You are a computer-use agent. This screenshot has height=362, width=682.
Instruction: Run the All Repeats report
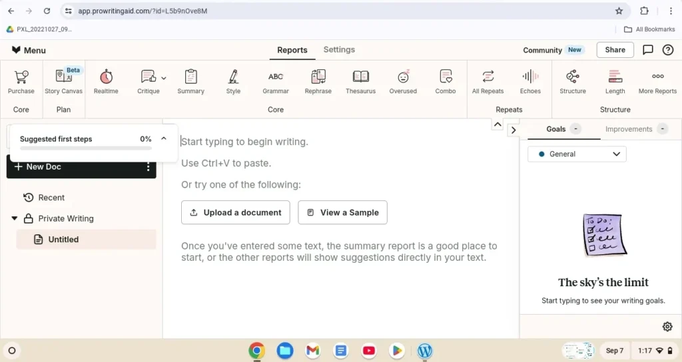click(x=488, y=82)
